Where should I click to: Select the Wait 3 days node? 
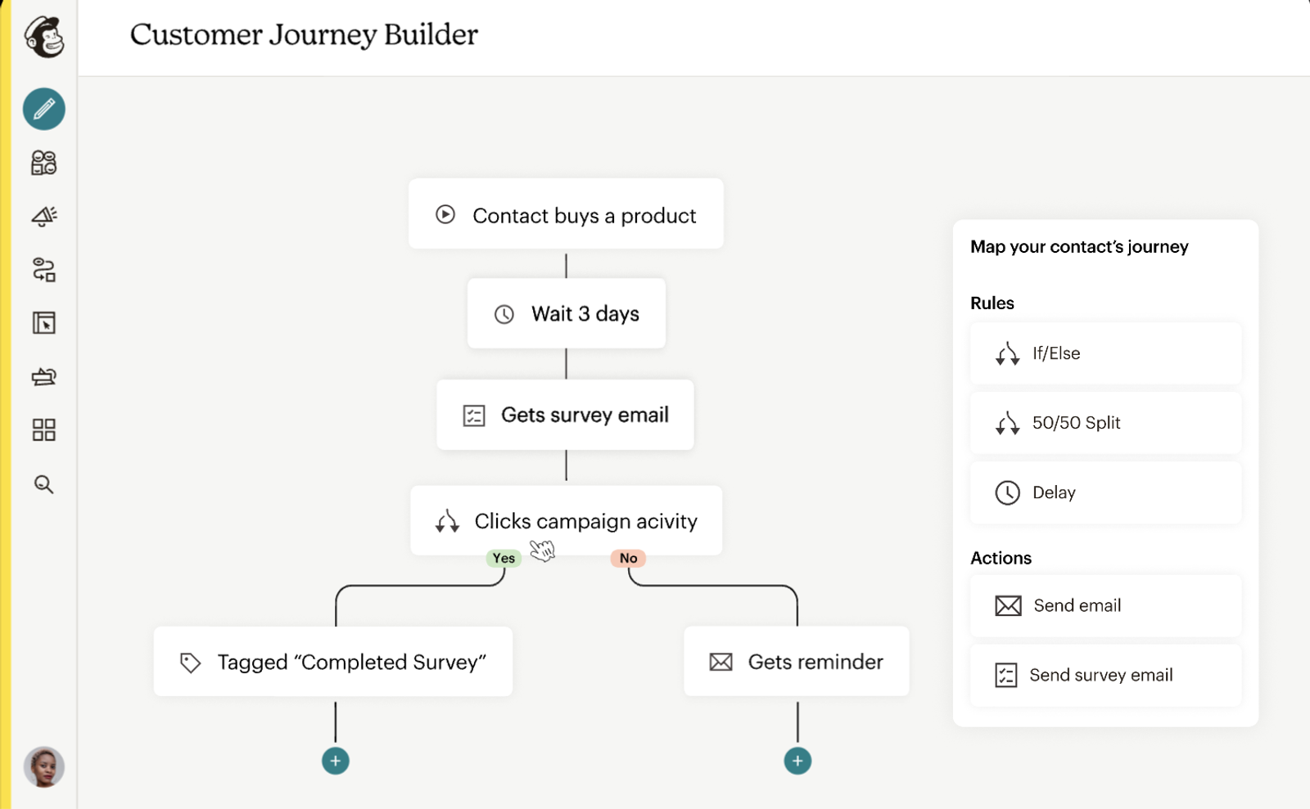pyautogui.click(x=566, y=314)
